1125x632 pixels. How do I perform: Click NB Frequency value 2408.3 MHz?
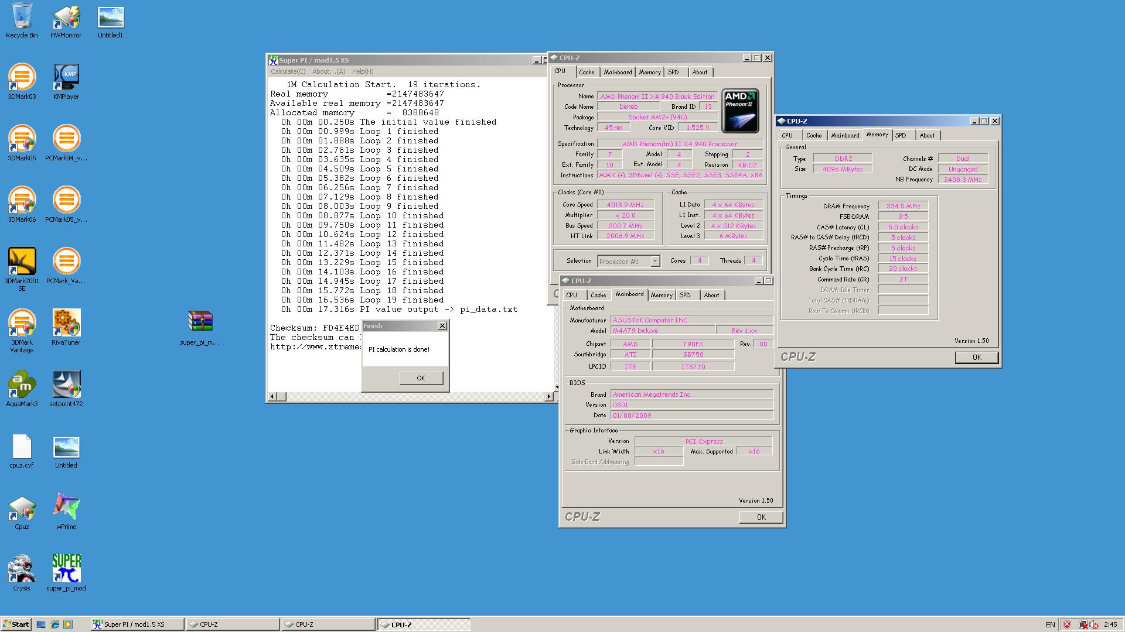pyautogui.click(x=963, y=180)
